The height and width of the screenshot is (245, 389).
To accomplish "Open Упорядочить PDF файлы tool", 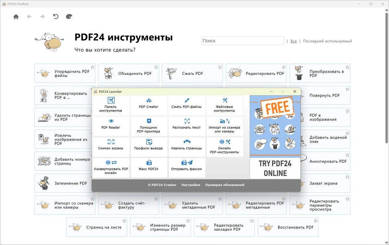I will (x=65, y=73).
